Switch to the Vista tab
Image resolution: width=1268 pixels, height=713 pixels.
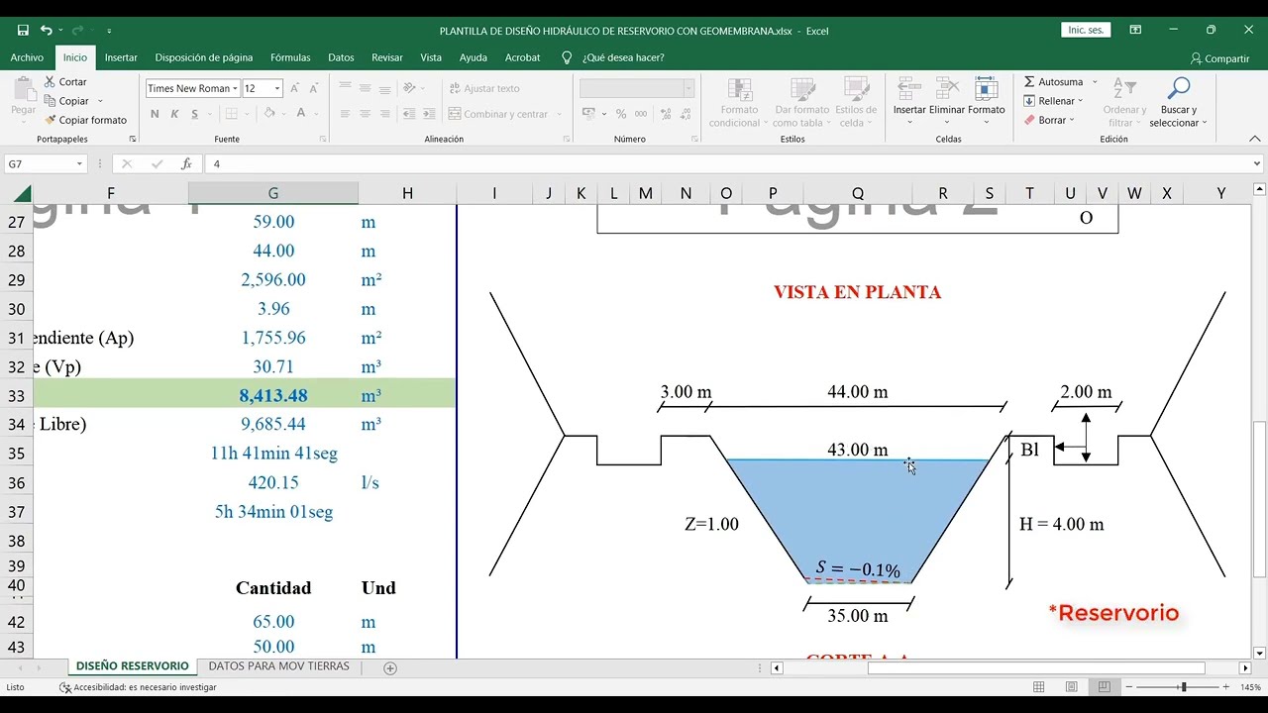431,57
